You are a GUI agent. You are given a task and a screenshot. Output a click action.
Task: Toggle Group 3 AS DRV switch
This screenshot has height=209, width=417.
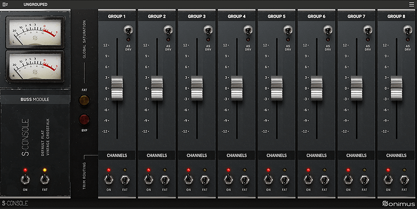coord(208,30)
